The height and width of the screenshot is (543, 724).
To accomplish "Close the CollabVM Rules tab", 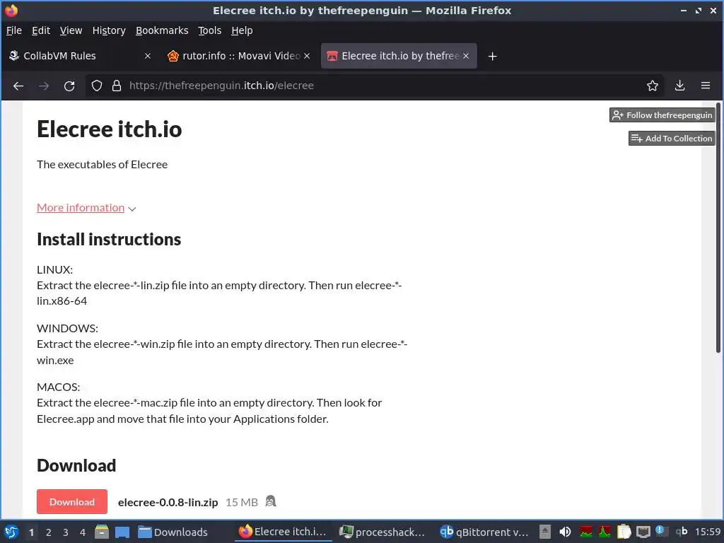I will (x=148, y=56).
